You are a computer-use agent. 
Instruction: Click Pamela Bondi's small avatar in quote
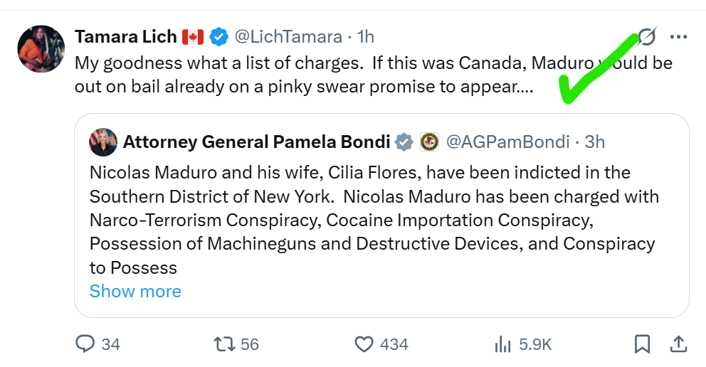click(103, 142)
